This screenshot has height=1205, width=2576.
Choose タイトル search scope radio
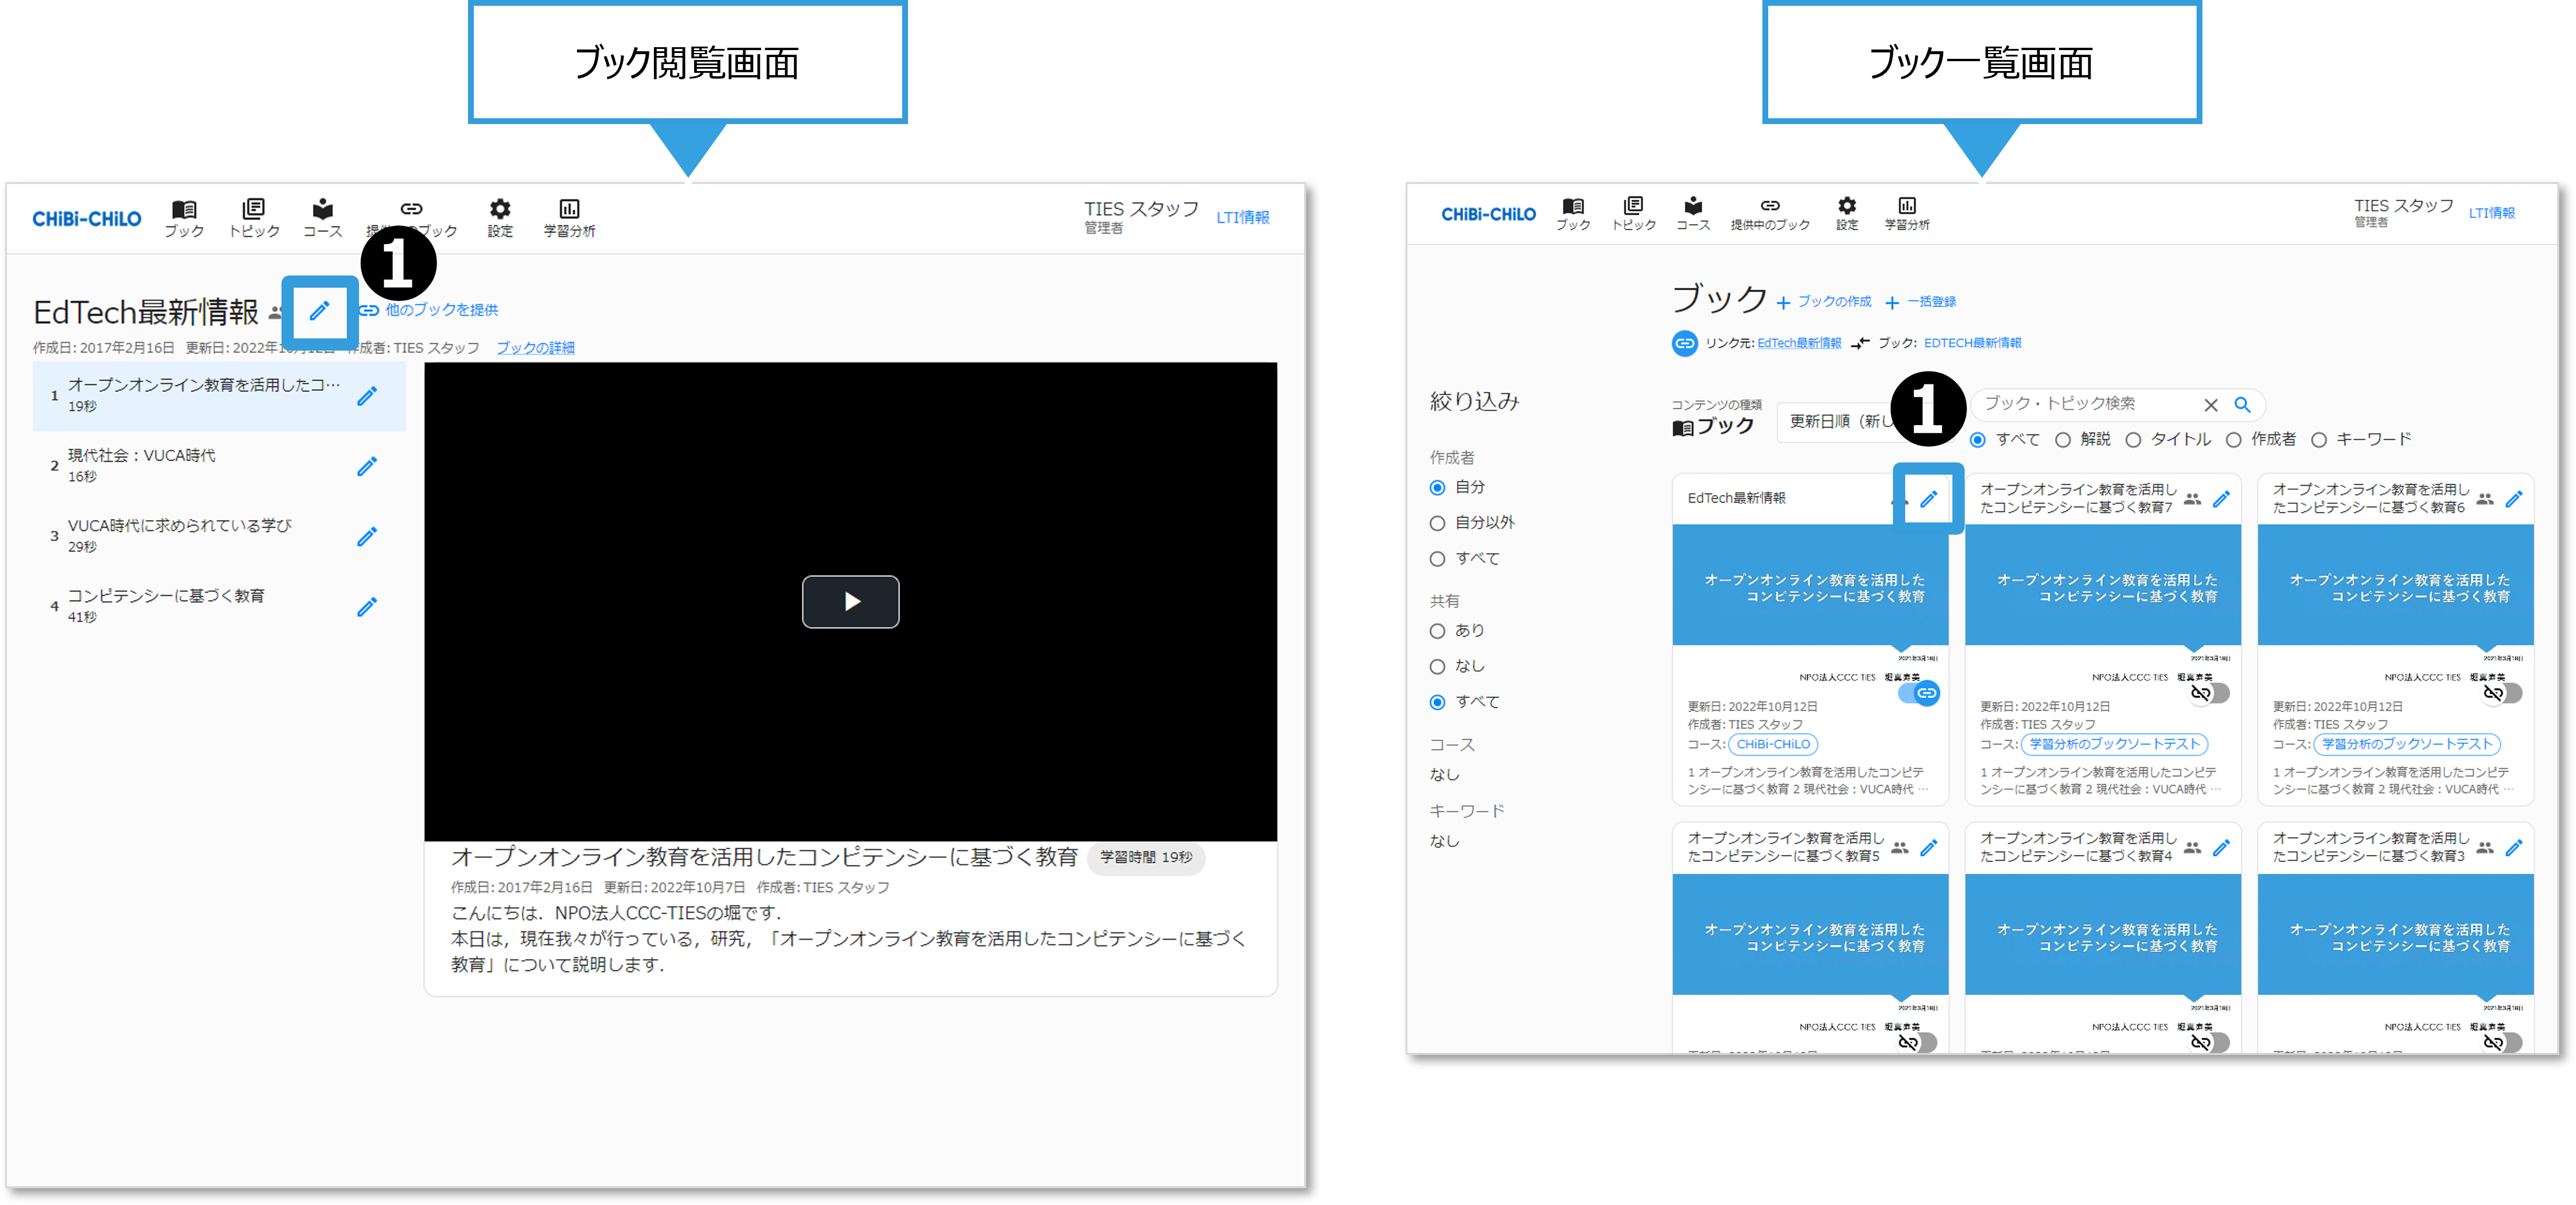tap(2133, 440)
